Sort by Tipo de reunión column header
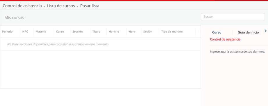Viewport: 268px width, 106px height. click(172, 32)
